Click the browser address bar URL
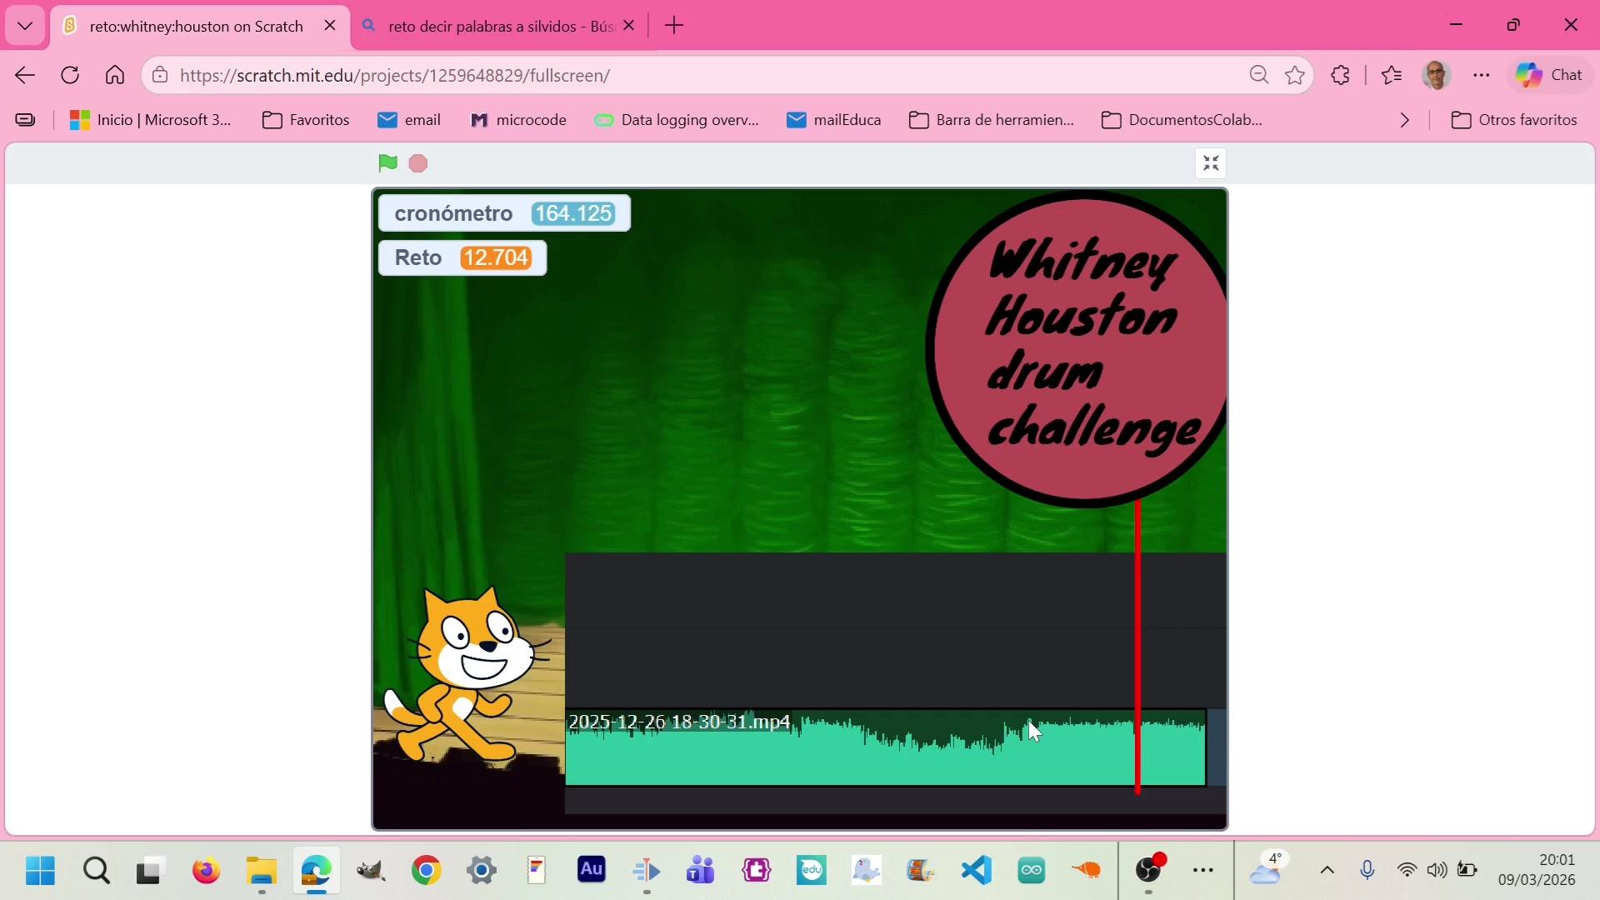 (395, 76)
